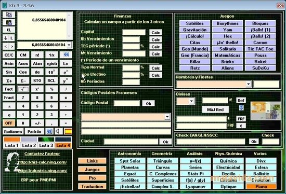
Task: Open the Piano tool
Action: (x=261, y=187)
